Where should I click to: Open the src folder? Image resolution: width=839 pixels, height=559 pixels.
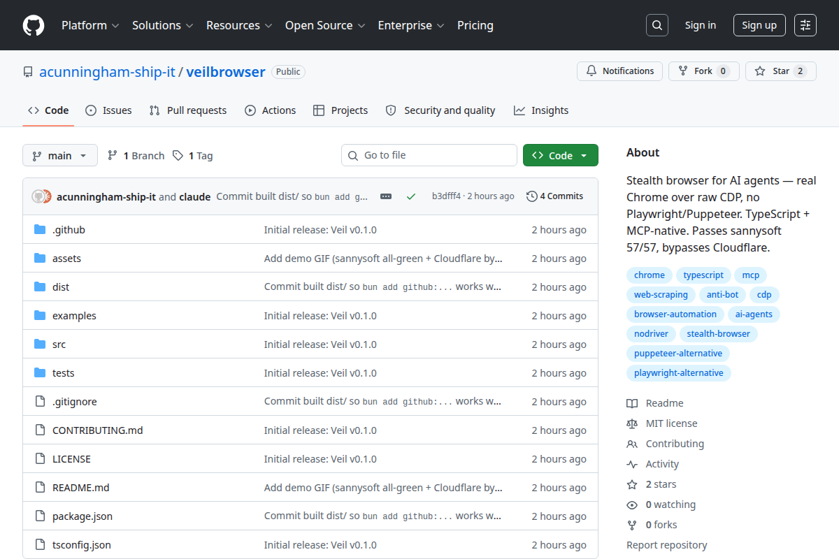click(59, 344)
